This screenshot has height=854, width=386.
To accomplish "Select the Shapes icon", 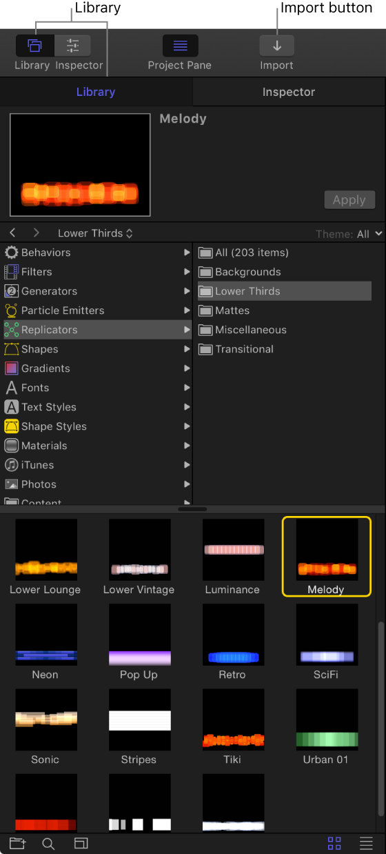I will [x=11, y=349].
